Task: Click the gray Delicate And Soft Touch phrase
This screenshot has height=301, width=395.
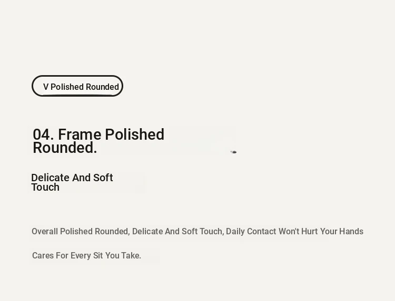Action: point(178,232)
